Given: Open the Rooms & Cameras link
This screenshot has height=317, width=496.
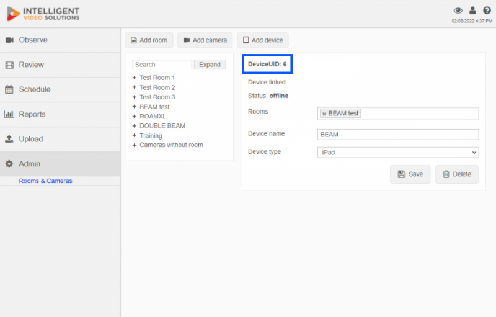Looking at the screenshot, I should tap(45, 181).
